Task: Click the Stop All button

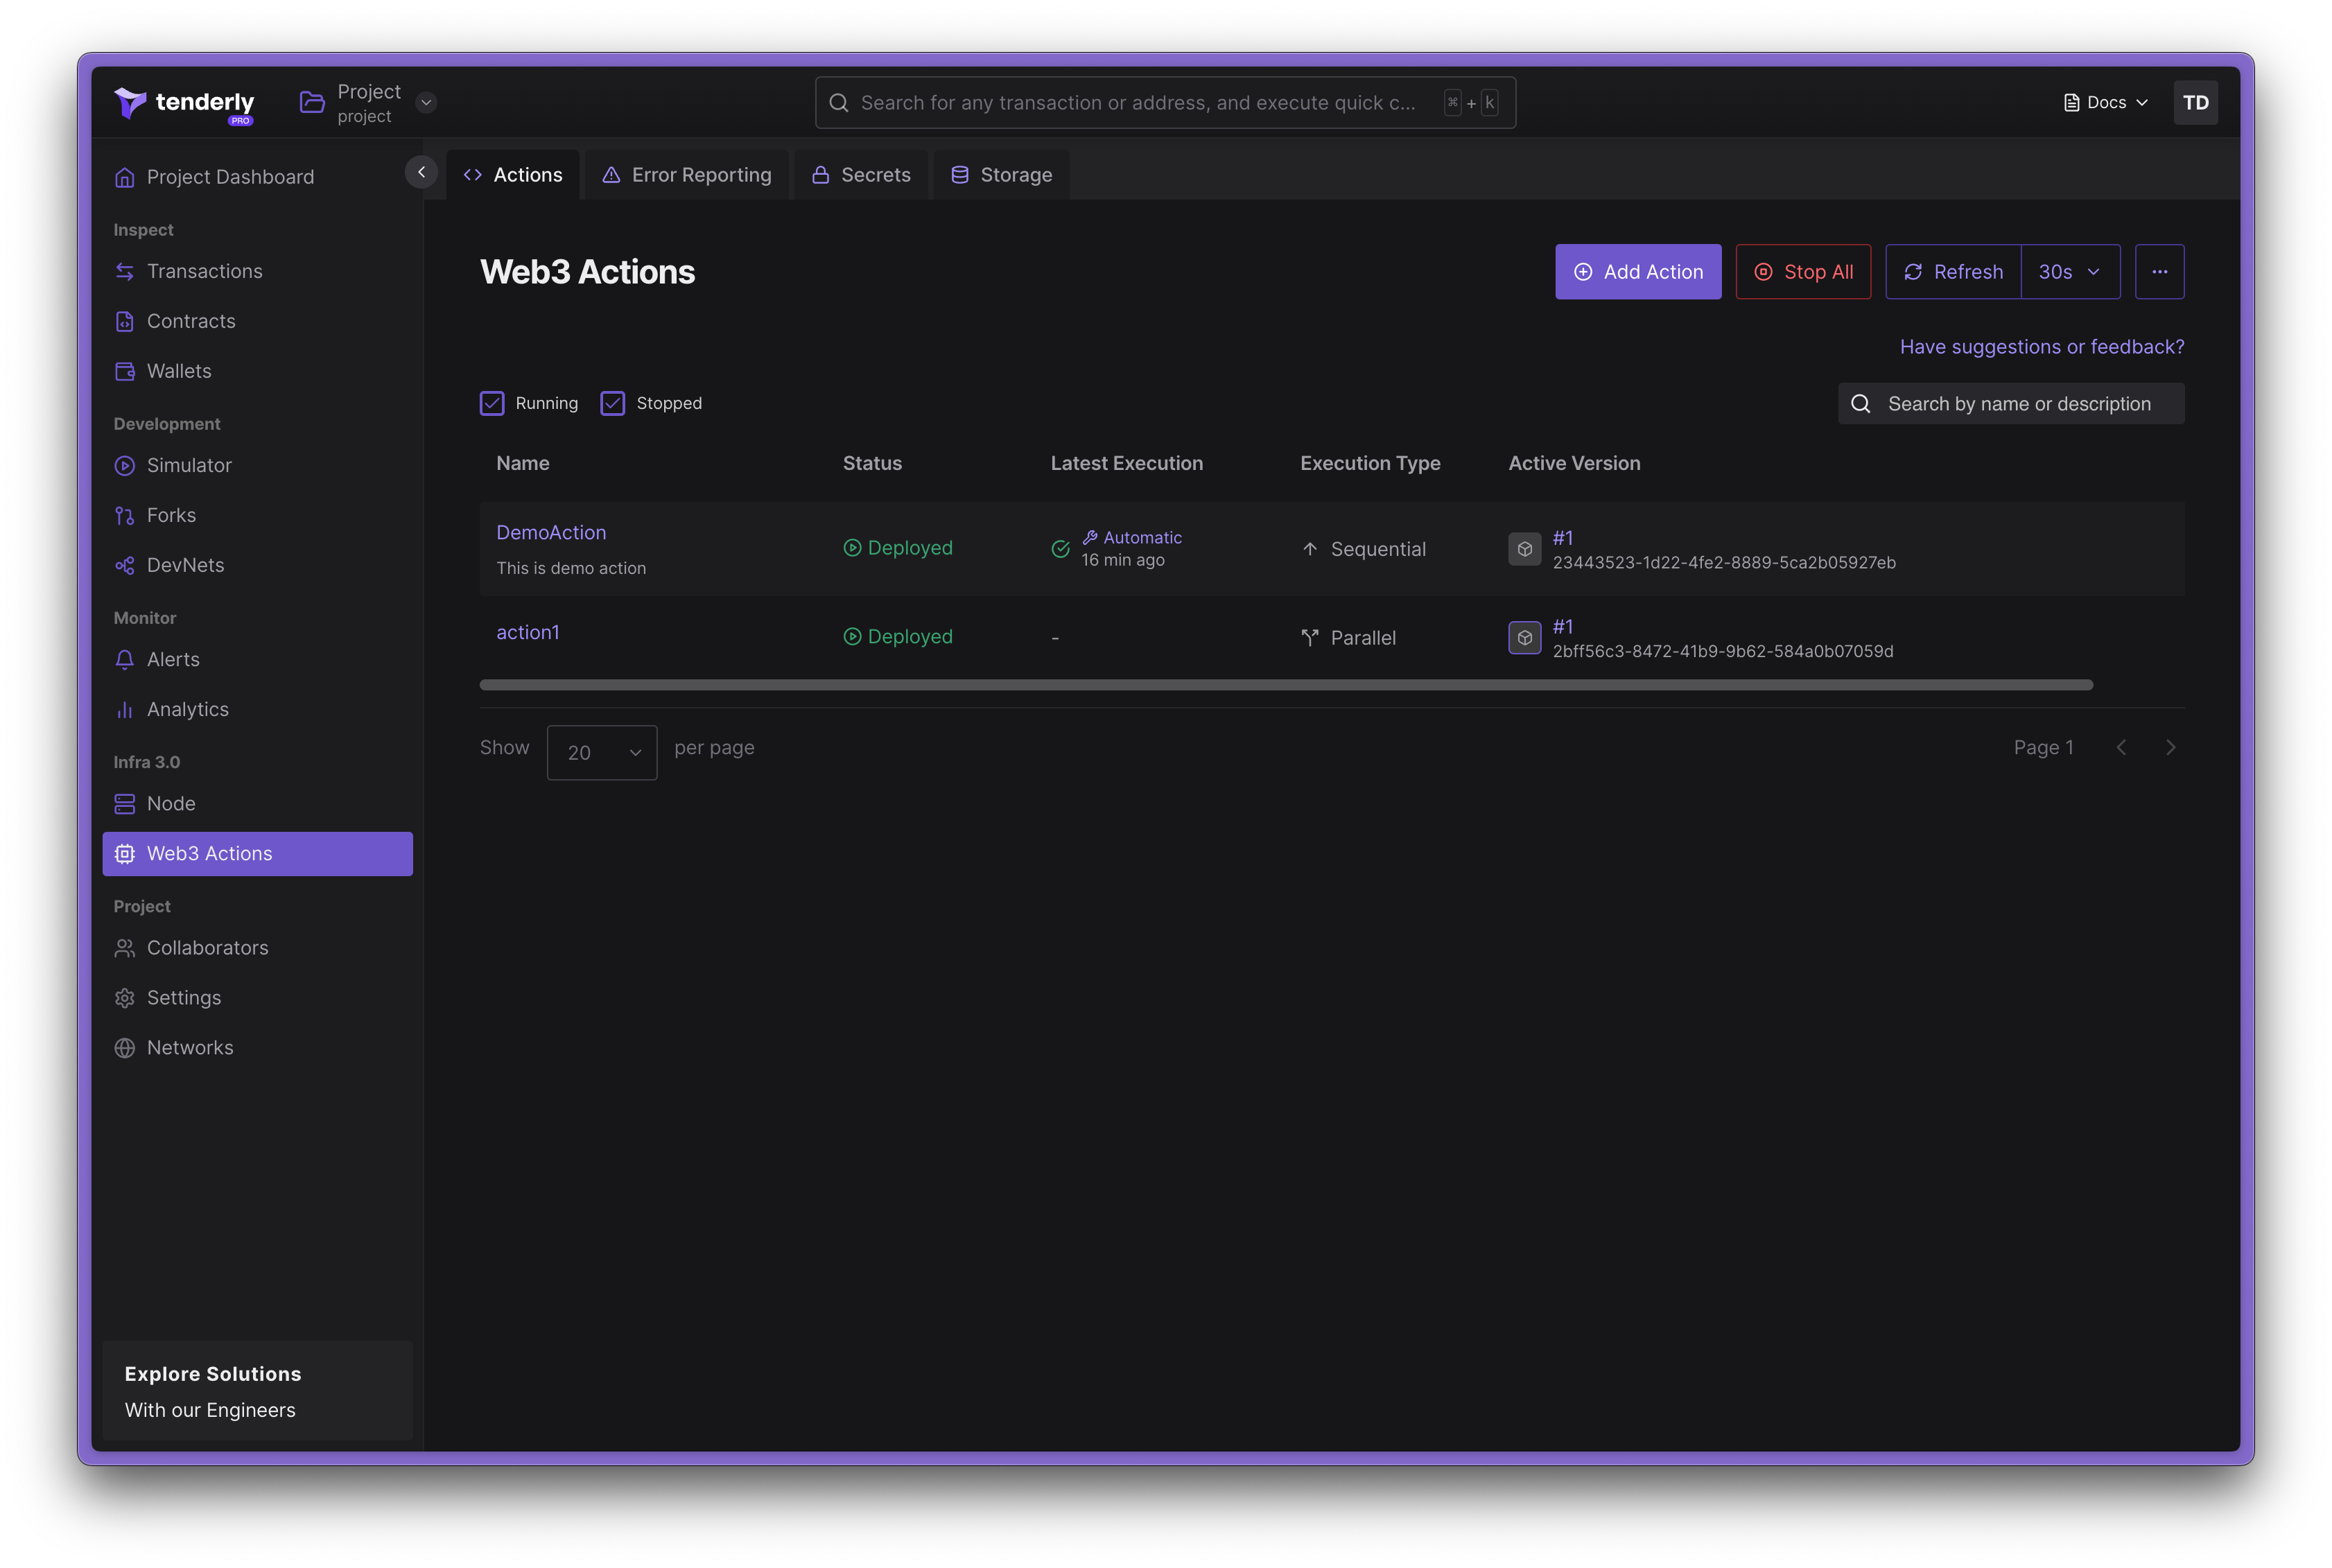Action: [x=1802, y=272]
